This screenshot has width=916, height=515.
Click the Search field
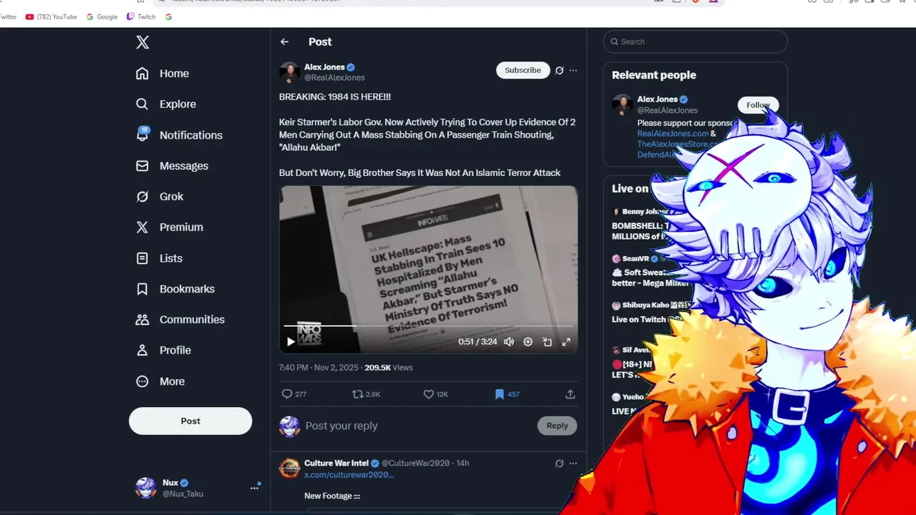[696, 41]
